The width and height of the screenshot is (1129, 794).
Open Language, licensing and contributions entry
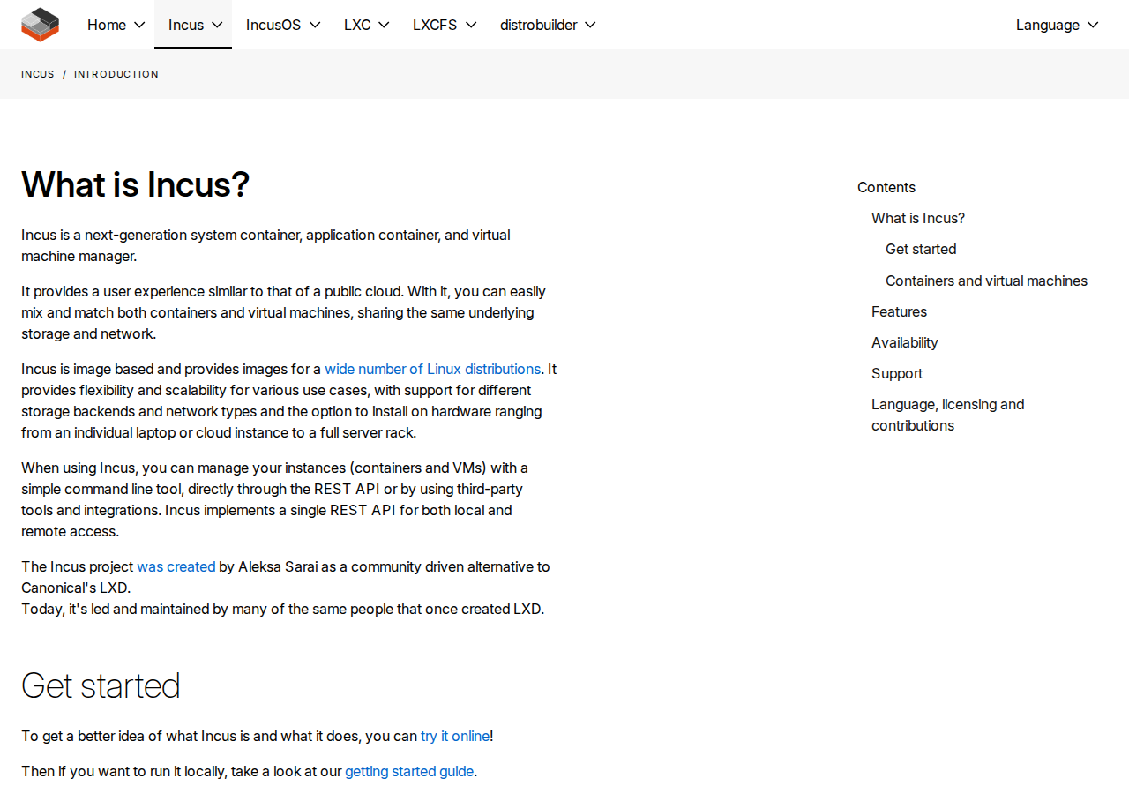tap(948, 415)
